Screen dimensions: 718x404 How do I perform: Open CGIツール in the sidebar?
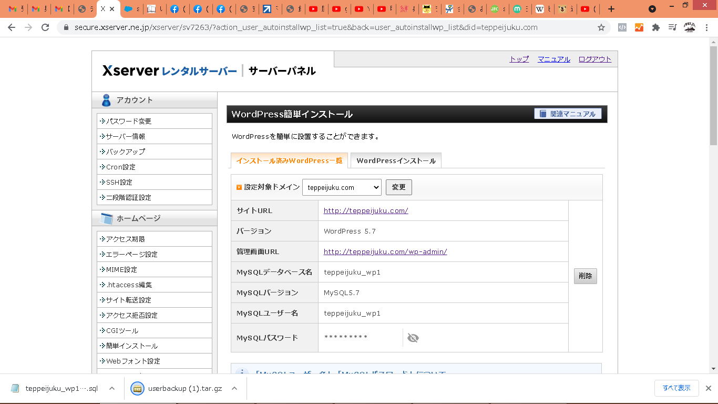coord(155,330)
